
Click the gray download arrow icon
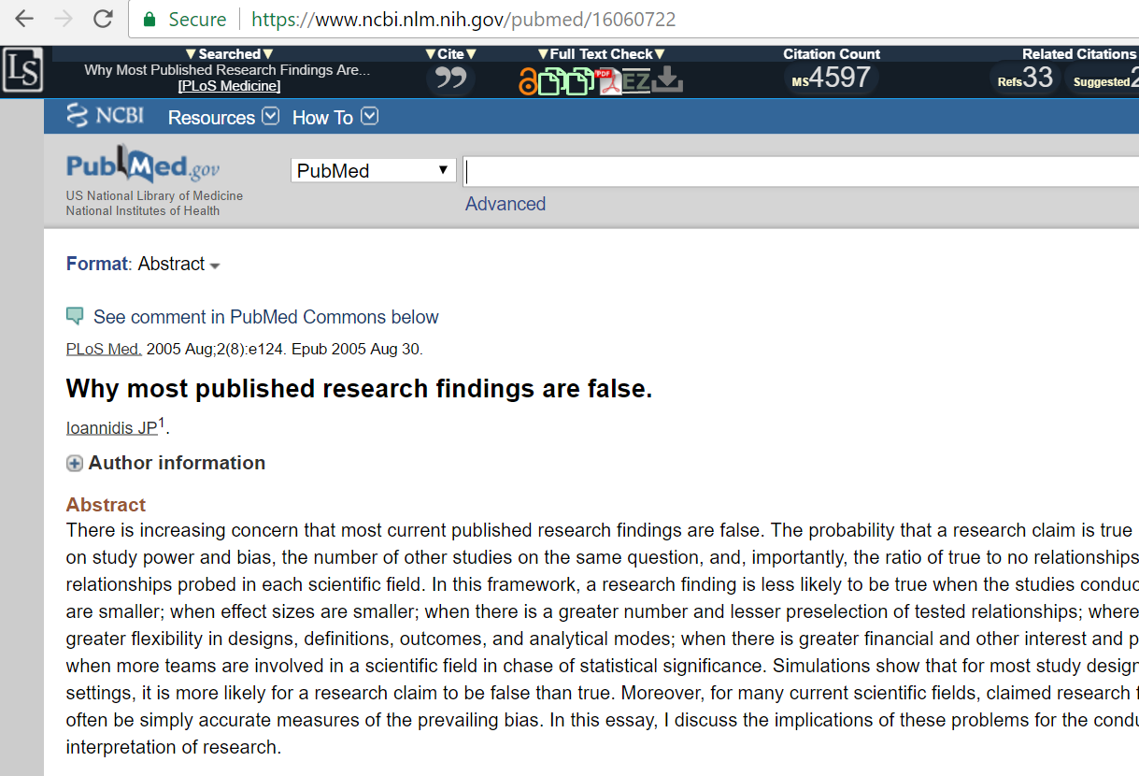pos(667,81)
